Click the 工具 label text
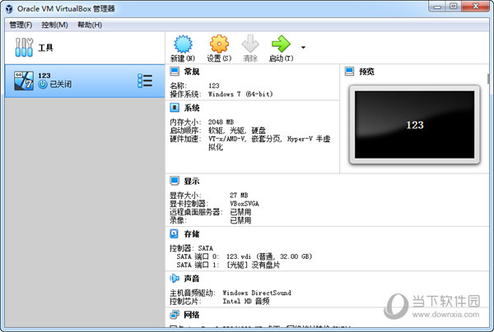This screenshot has width=494, height=332. 45,48
